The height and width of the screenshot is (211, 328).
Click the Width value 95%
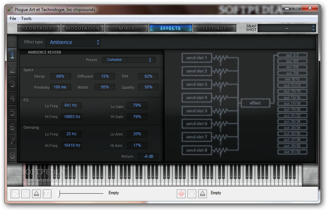tap(105, 87)
